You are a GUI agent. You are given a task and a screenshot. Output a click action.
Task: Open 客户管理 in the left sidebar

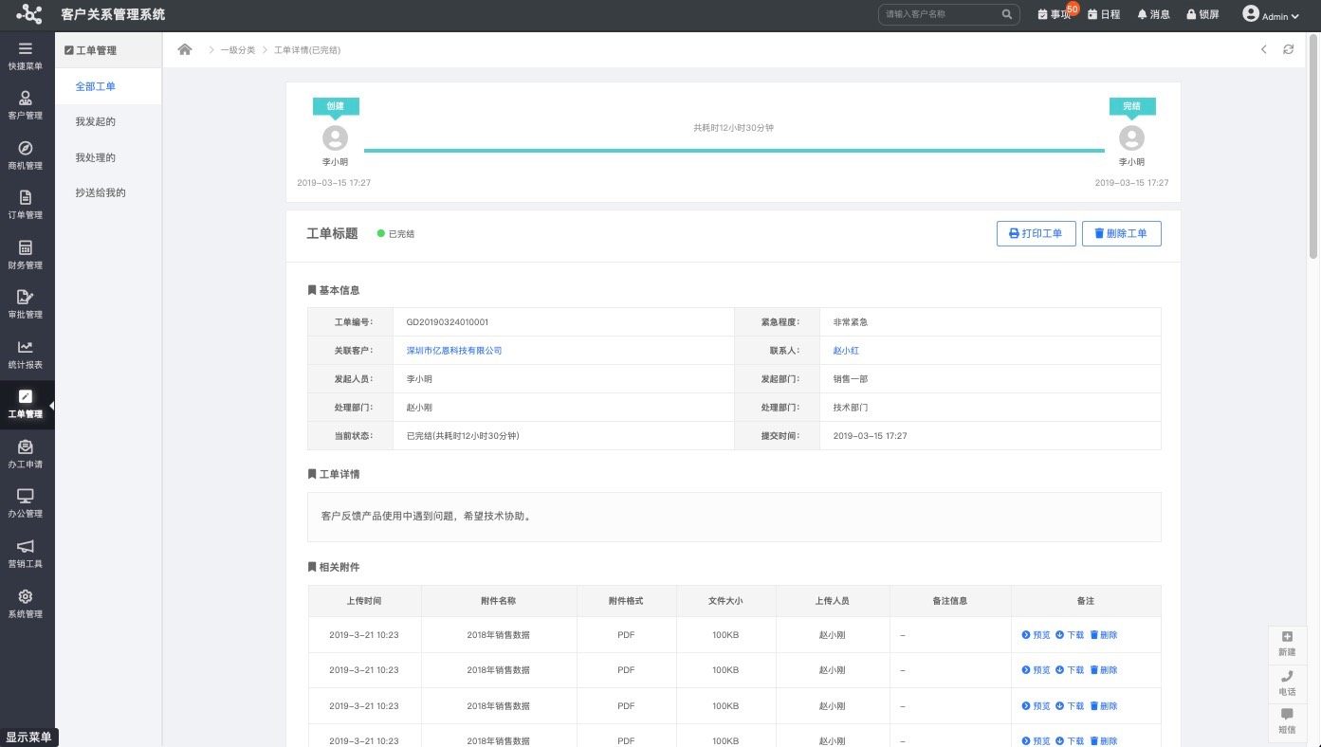coord(26,105)
